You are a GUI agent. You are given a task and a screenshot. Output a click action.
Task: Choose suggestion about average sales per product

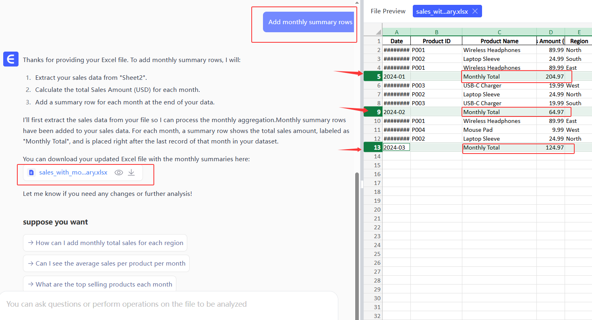(x=106, y=263)
